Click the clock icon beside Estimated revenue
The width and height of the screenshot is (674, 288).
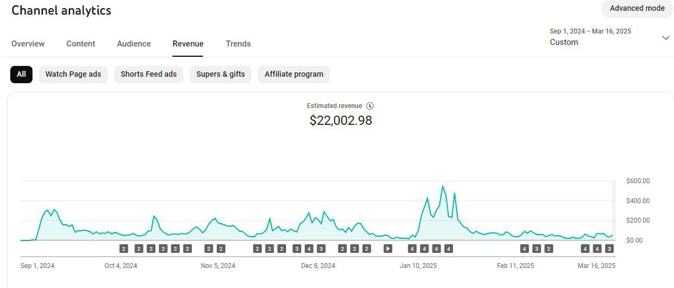[370, 106]
